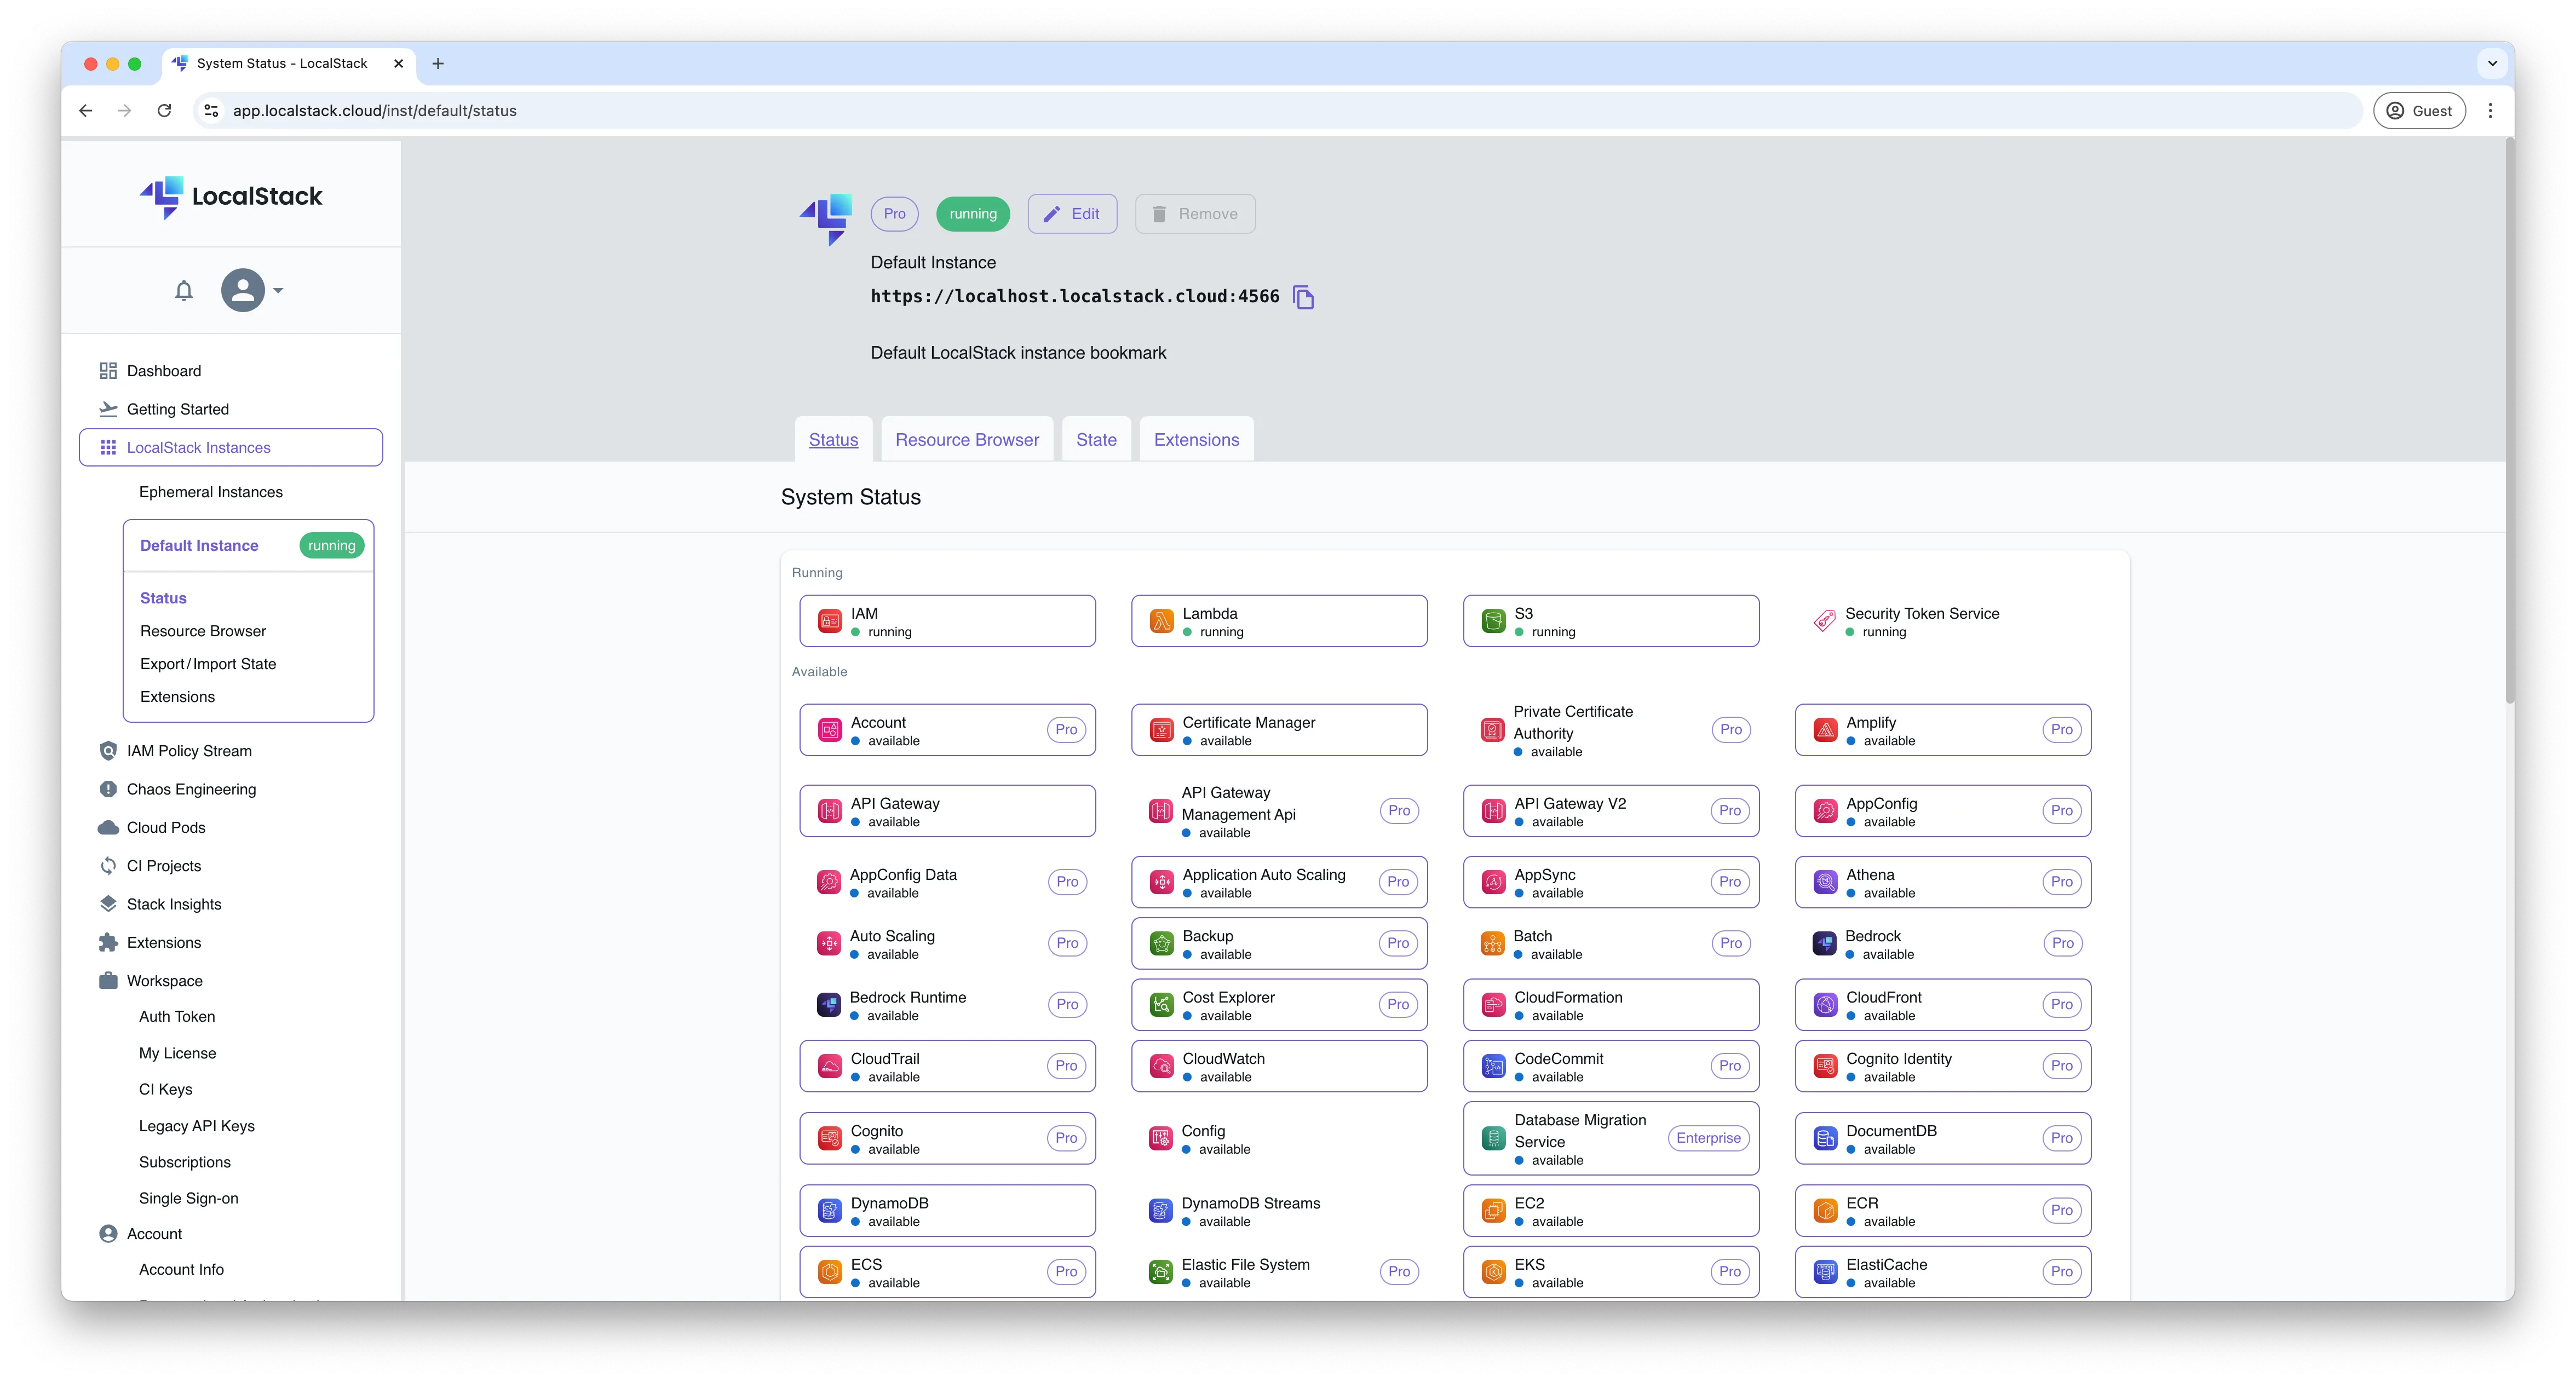Click the running status badge
Image resolution: width=2576 pixels, height=1382 pixels.
tap(972, 213)
